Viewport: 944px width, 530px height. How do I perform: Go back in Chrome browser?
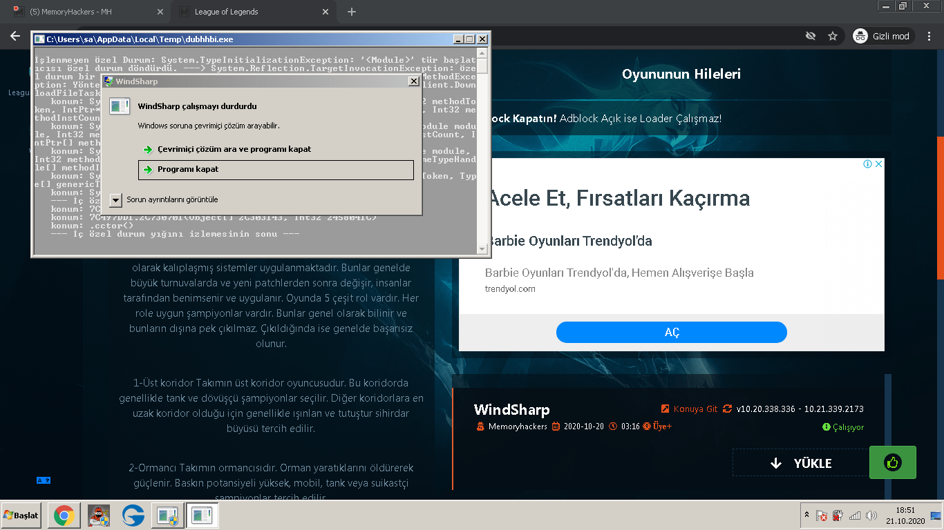click(15, 36)
